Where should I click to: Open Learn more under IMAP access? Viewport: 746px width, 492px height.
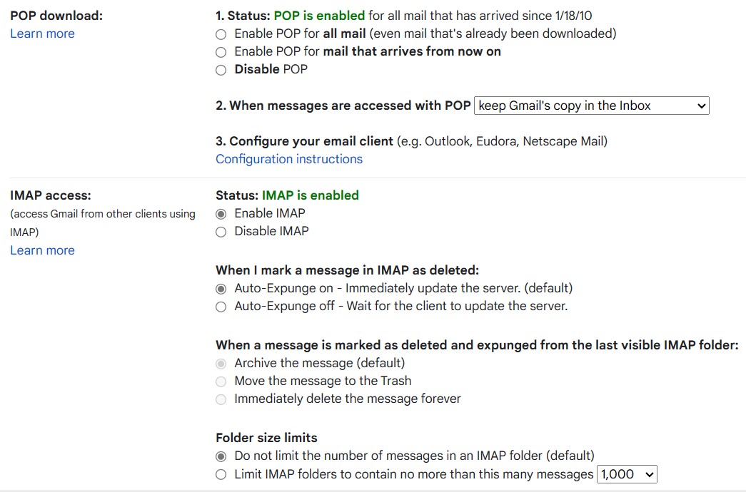tap(42, 250)
